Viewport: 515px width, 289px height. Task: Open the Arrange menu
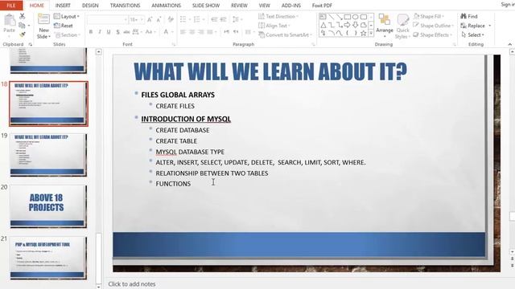pos(385,25)
